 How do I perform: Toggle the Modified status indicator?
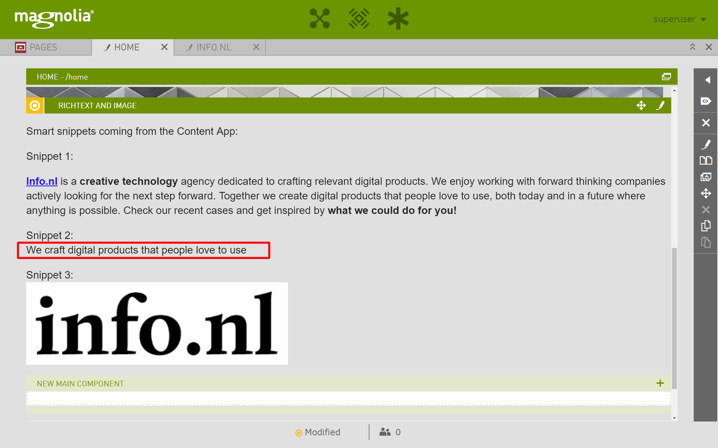point(317,433)
